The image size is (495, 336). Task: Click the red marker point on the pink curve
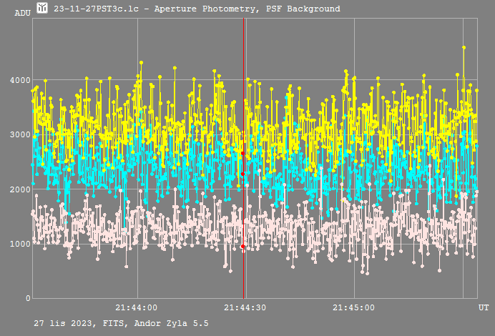(242, 247)
